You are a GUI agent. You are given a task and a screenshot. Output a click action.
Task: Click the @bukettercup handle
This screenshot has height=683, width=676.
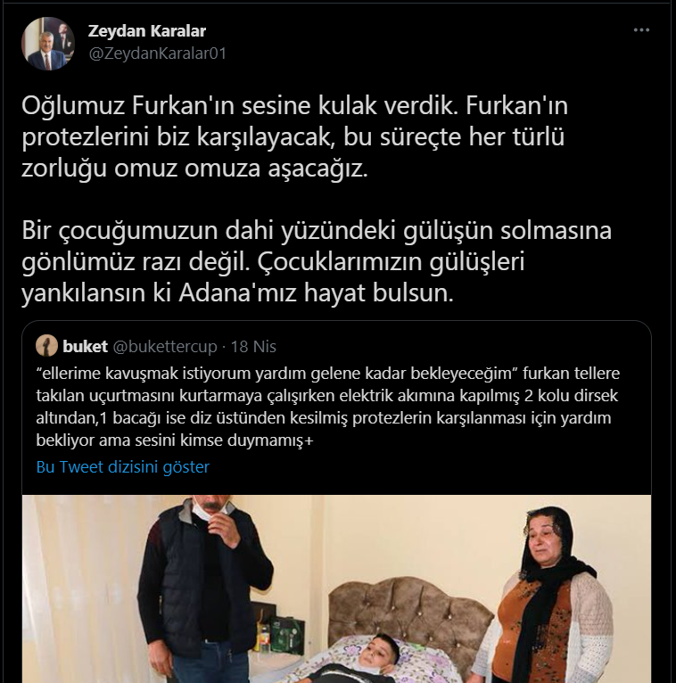coord(165,347)
